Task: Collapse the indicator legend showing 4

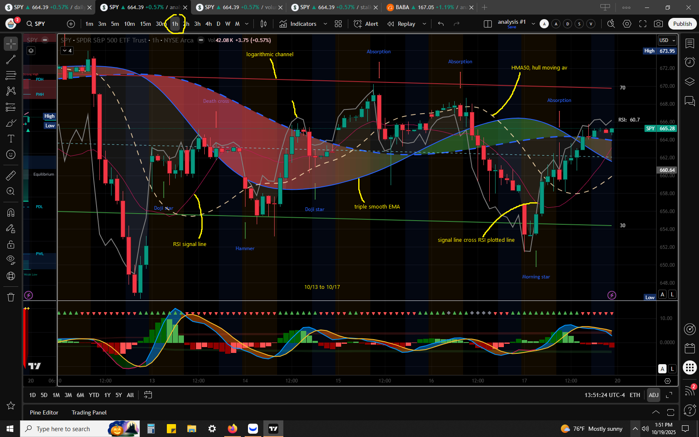Action: (67, 50)
